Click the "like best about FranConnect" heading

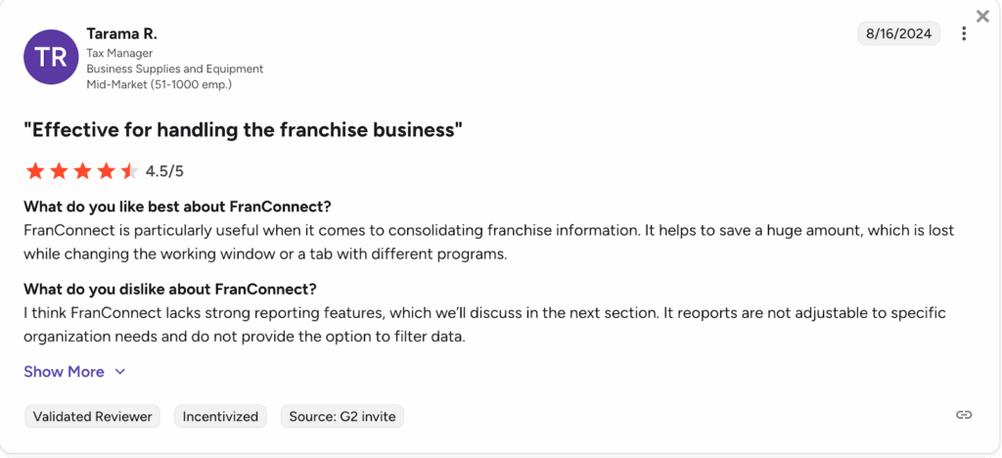pyautogui.click(x=177, y=206)
